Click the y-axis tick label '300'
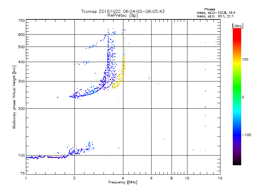259x194 pixels. coord(22,81)
